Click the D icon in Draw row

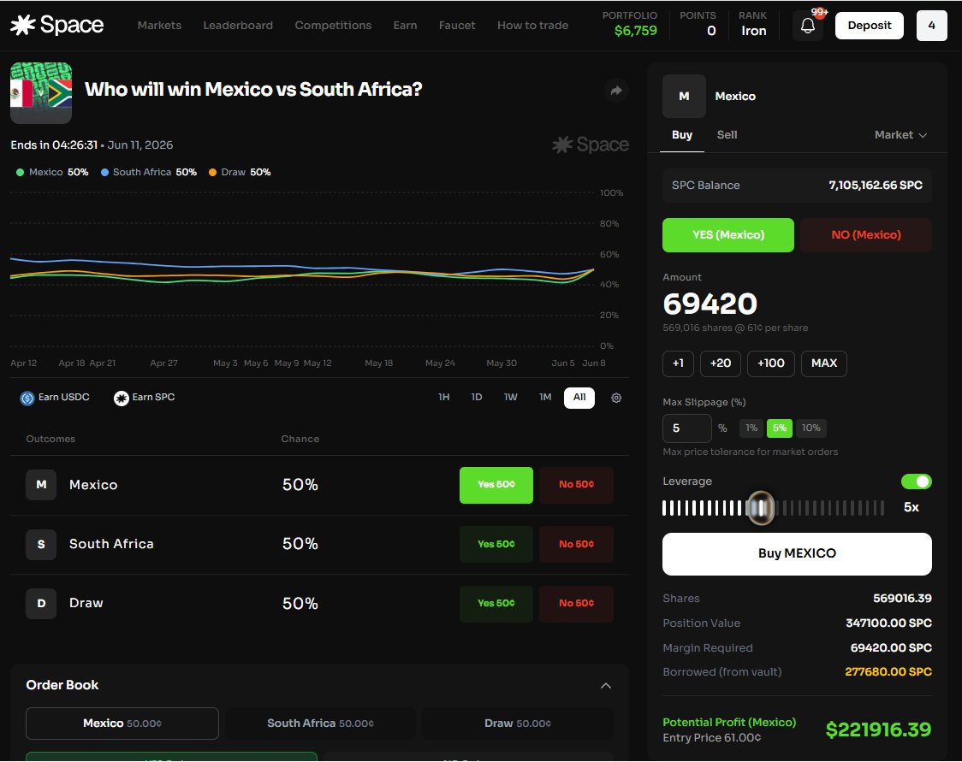tap(41, 603)
